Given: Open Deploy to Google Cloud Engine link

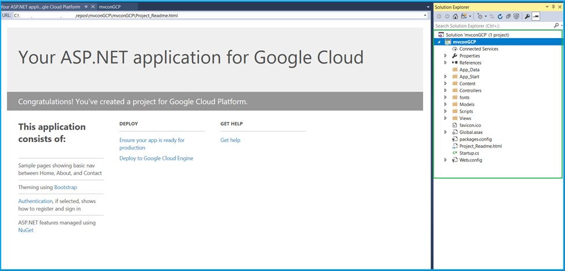Looking at the screenshot, I should (156, 158).
